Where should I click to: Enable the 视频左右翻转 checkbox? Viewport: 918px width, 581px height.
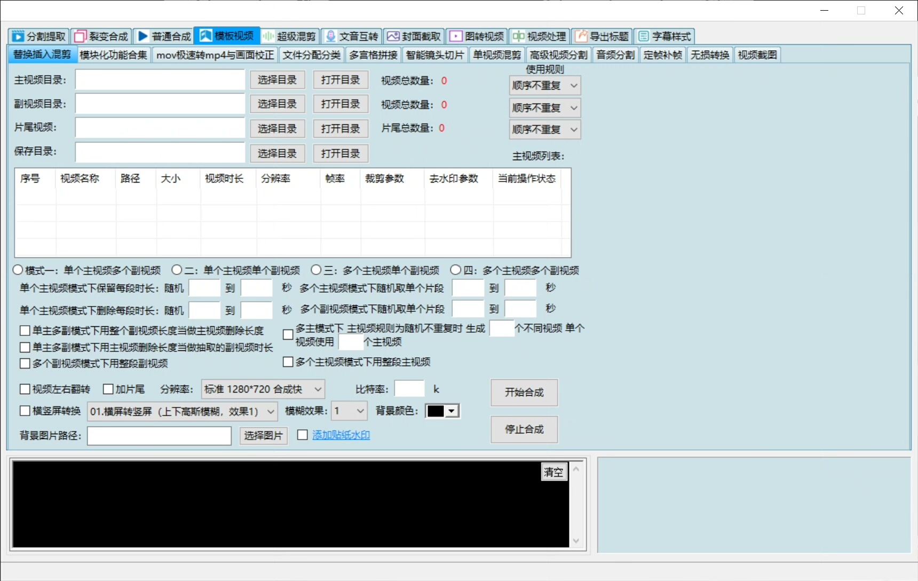click(x=25, y=389)
